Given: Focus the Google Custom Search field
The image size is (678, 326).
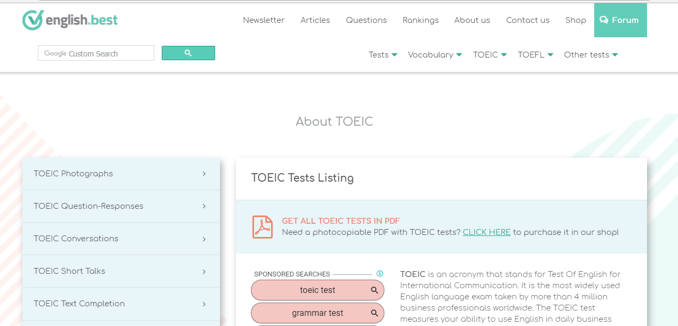Looking at the screenshot, I should (96, 53).
